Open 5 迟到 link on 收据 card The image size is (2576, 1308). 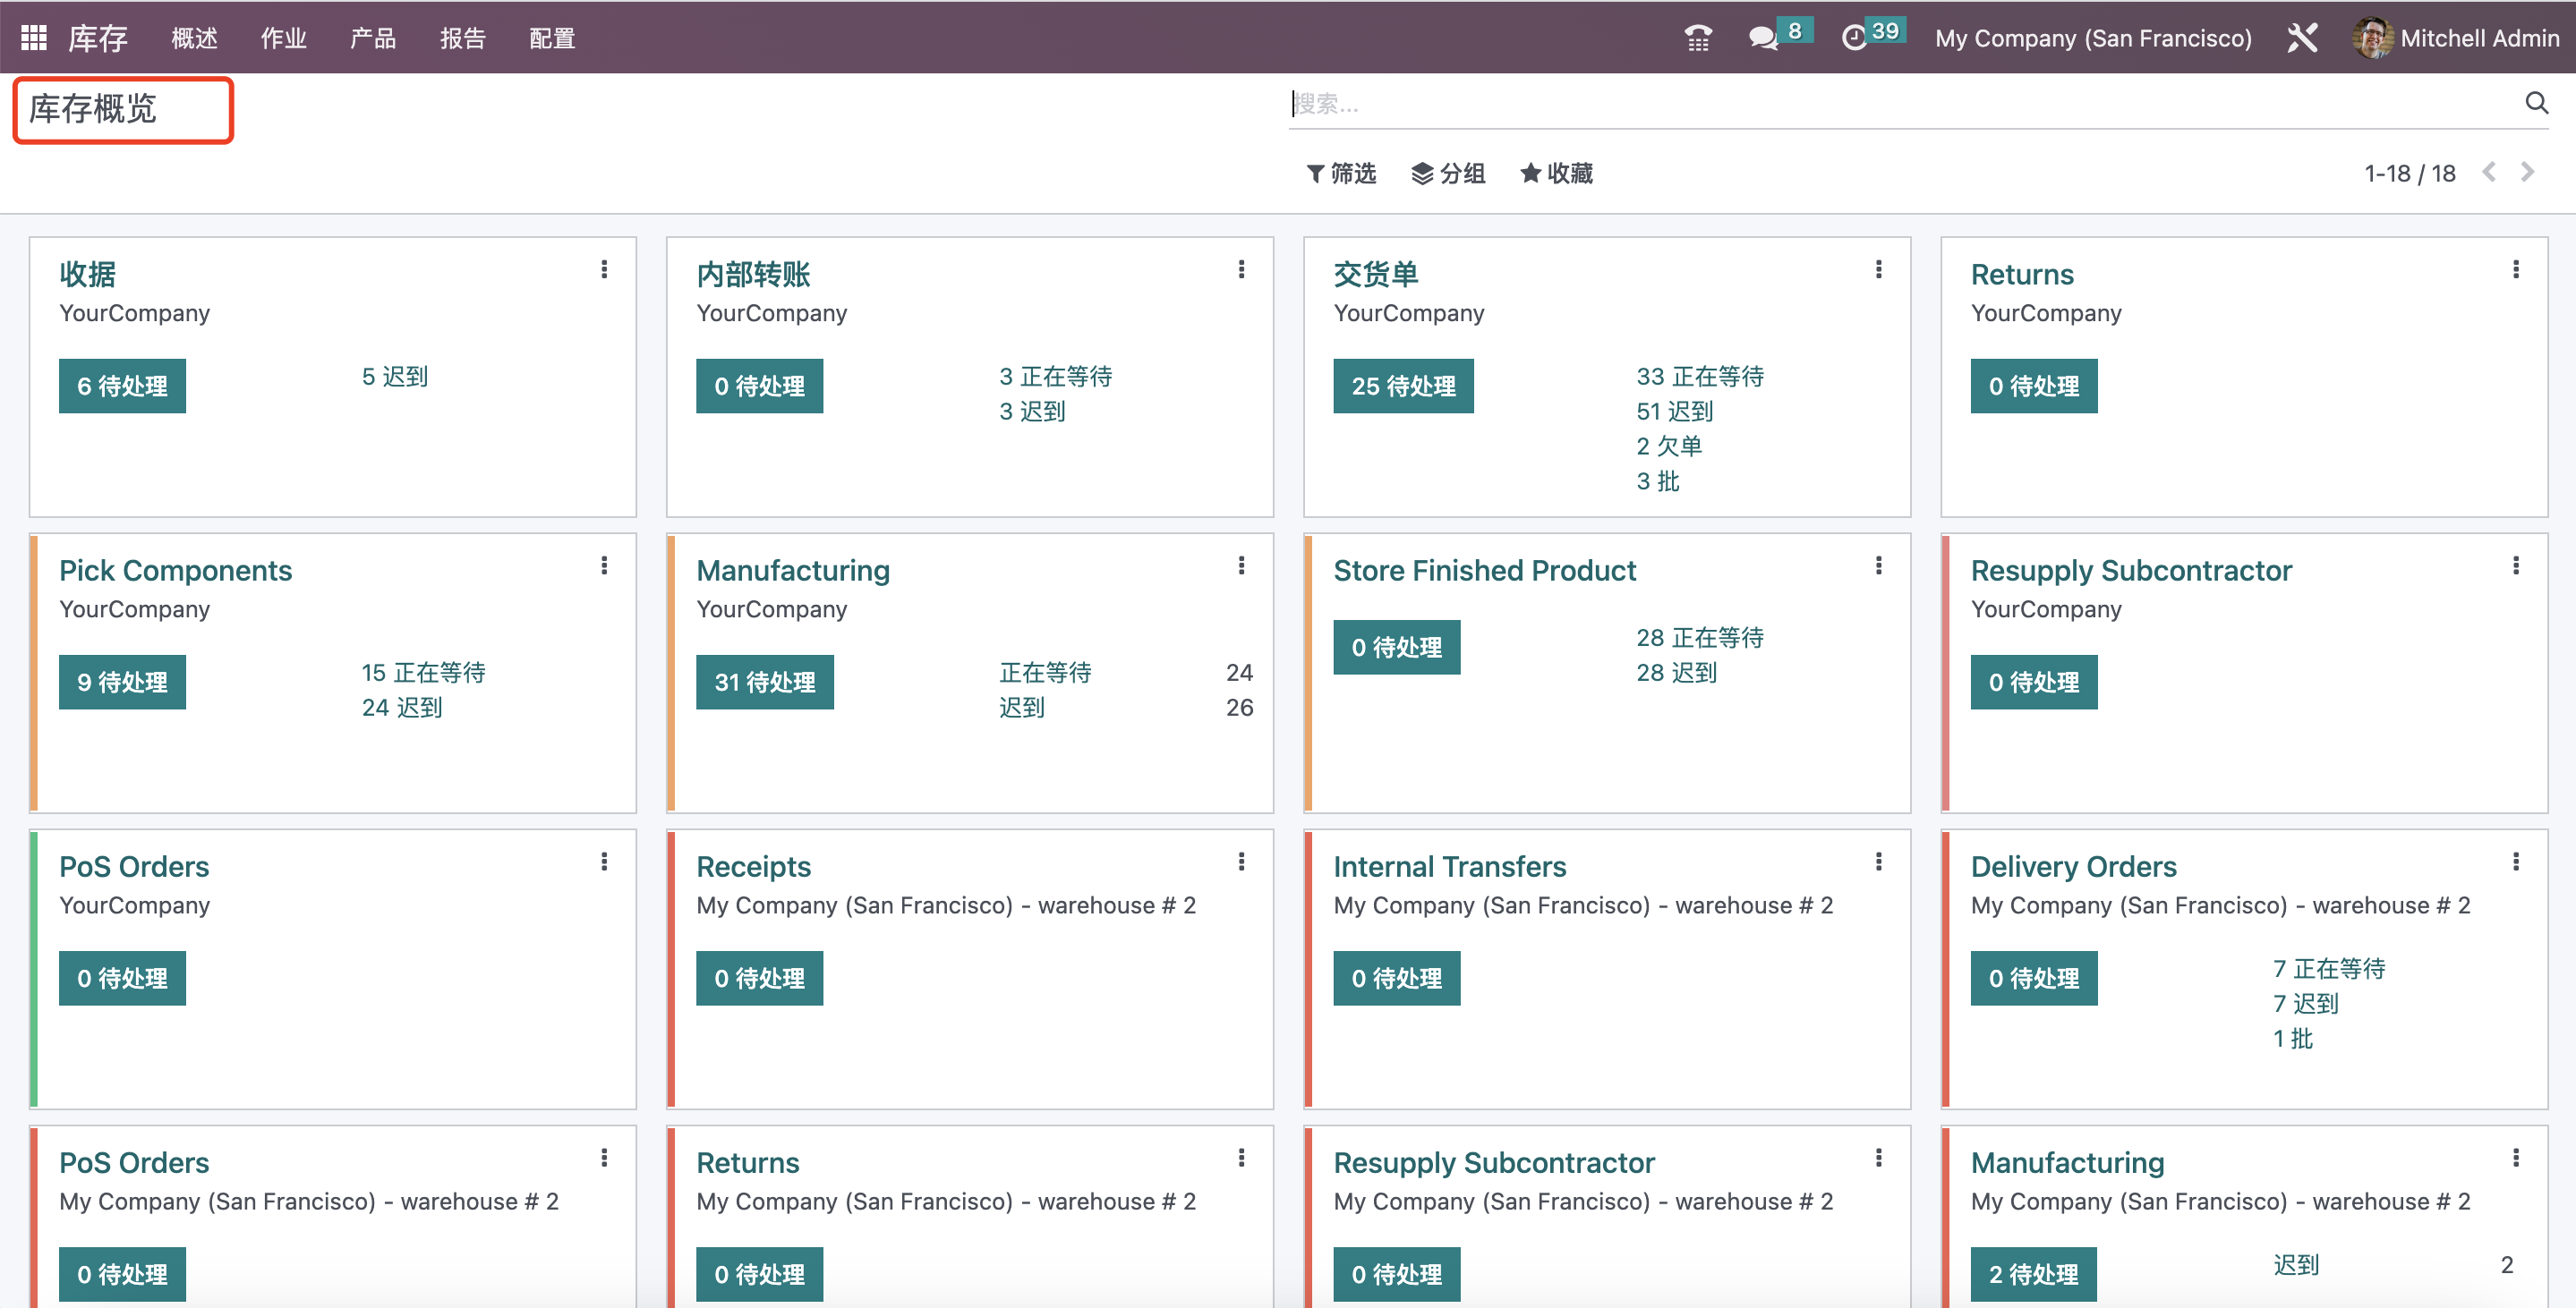point(395,377)
